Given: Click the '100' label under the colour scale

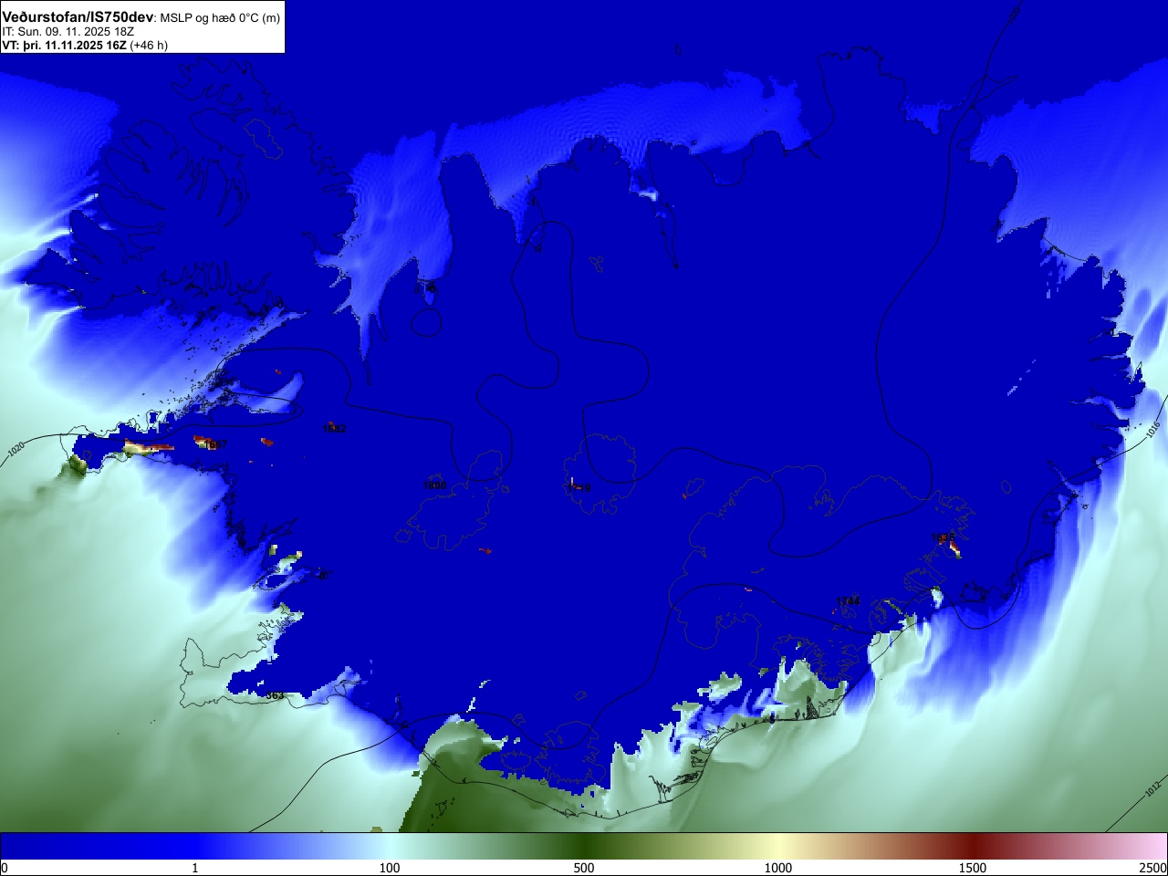Looking at the screenshot, I should click(x=390, y=868).
